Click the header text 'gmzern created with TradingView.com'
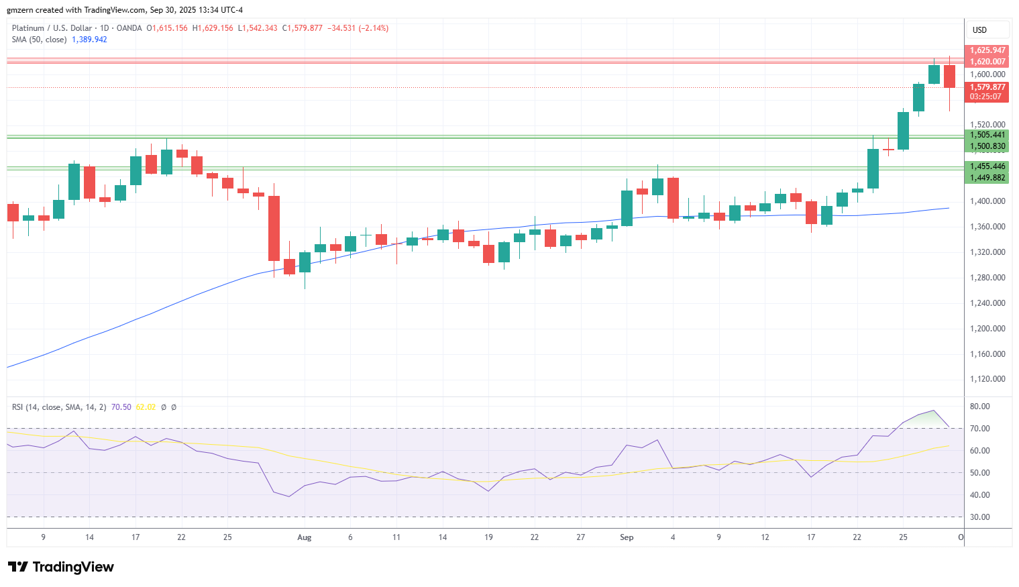Image resolution: width=1019 pixels, height=587 pixels. coord(76,10)
